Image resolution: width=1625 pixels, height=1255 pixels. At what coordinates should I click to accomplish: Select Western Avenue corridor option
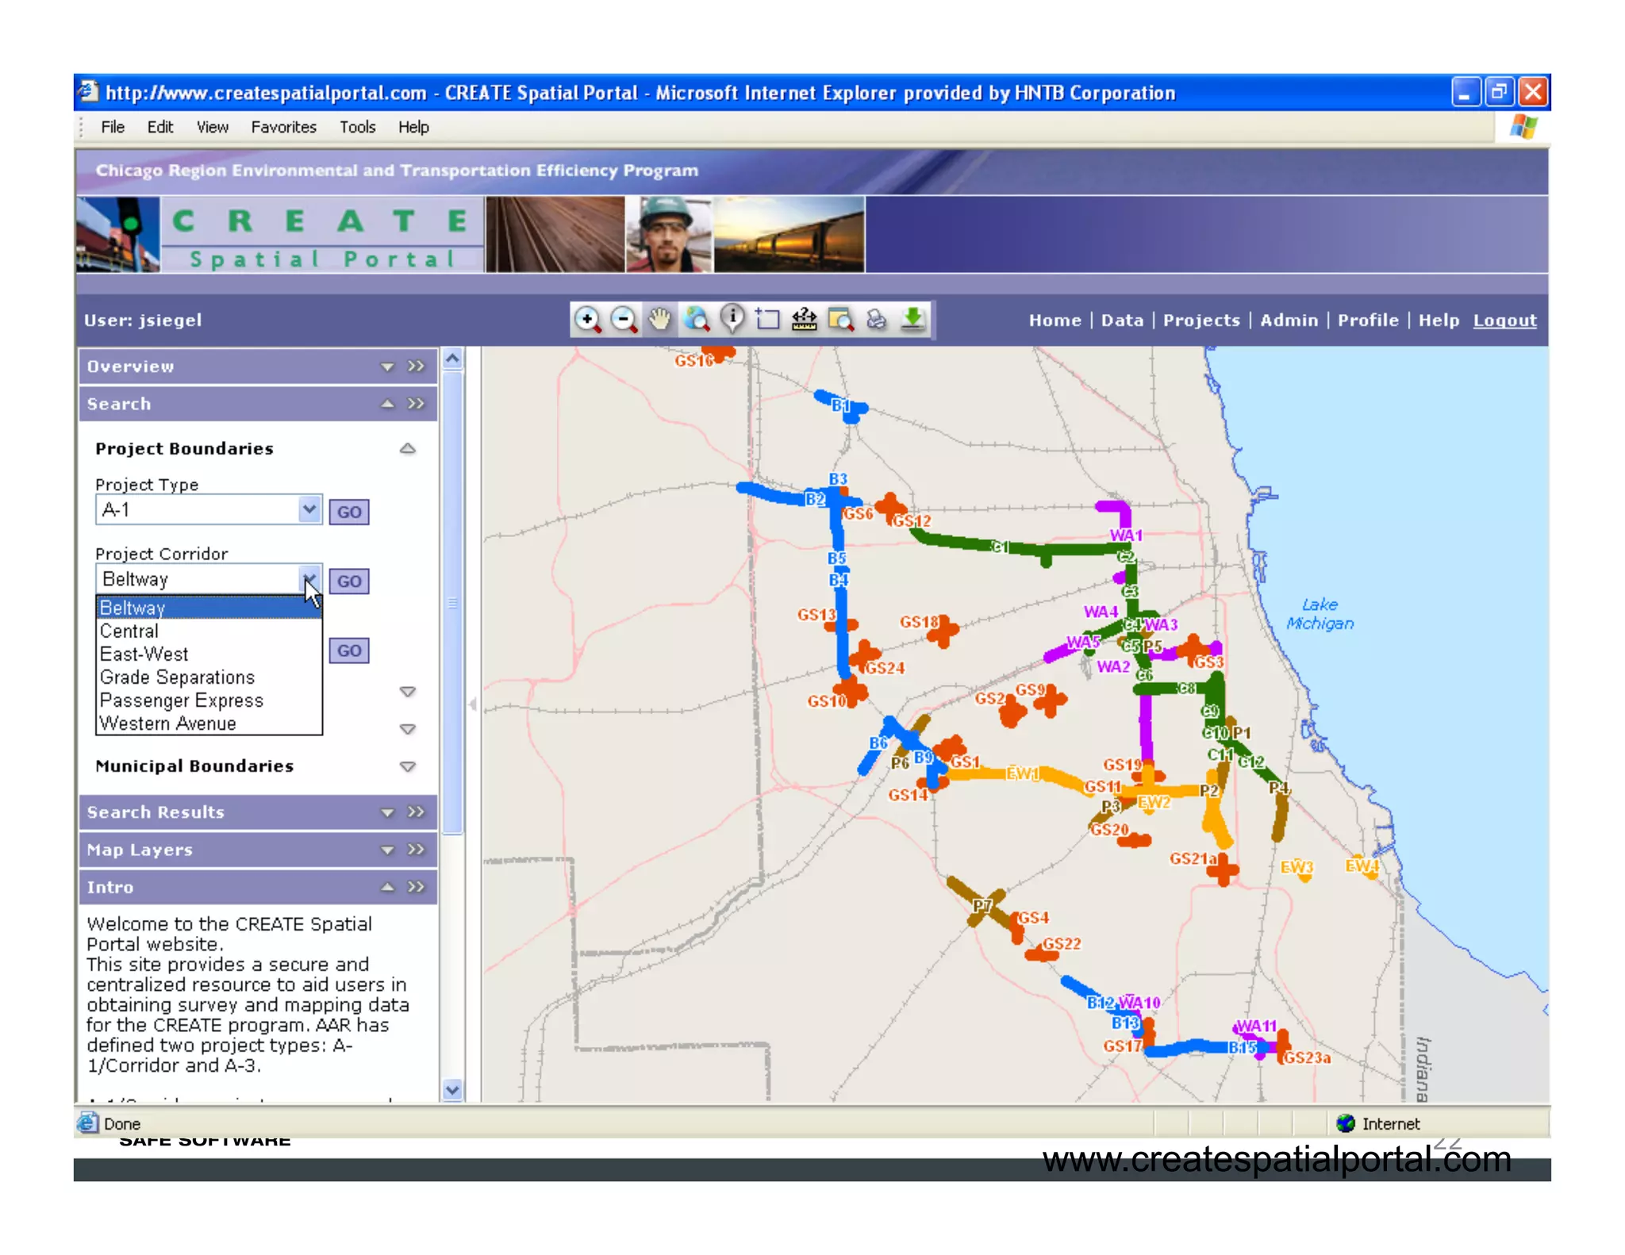tap(209, 723)
